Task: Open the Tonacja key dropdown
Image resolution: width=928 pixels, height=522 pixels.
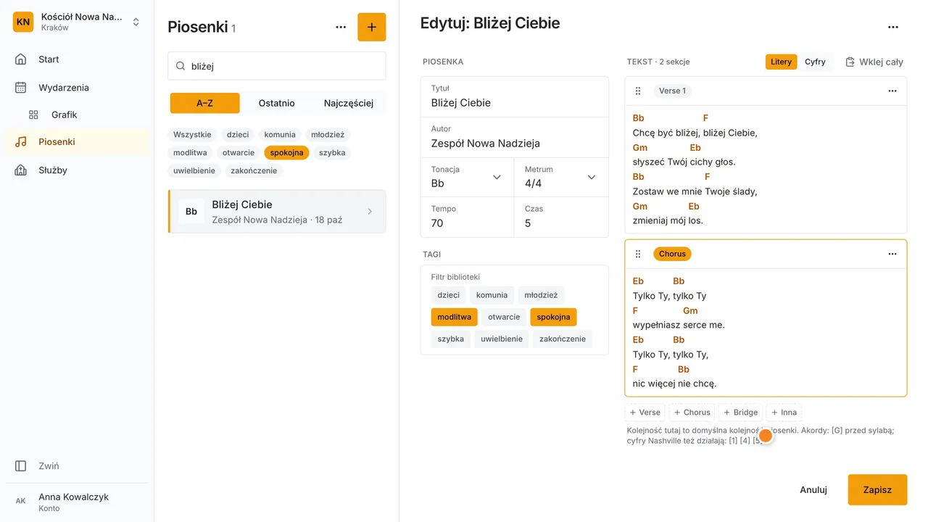Action: pos(468,177)
